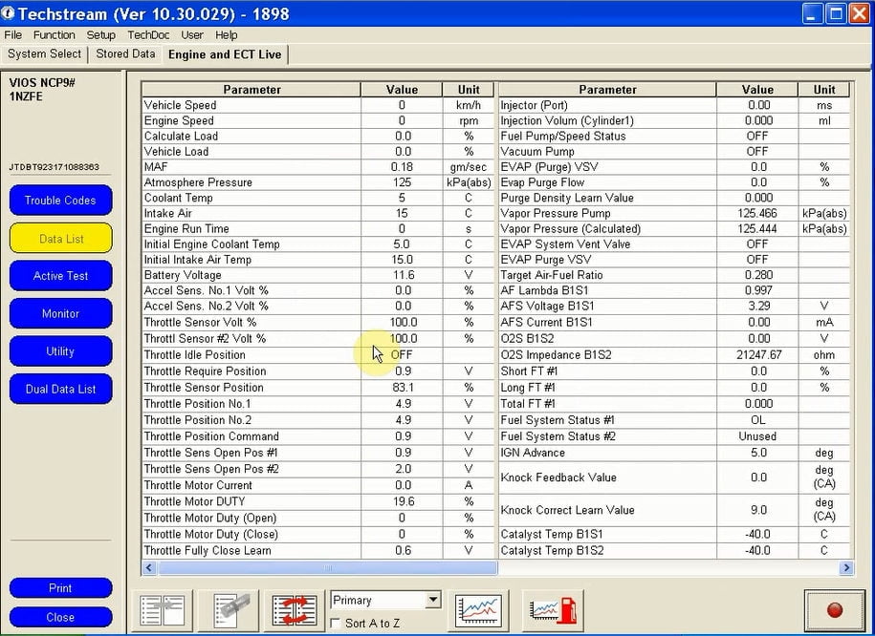The image size is (875, 636).
Task: Select the Catalyst Temp B1S1 row
Action: (x=674, y=535)
